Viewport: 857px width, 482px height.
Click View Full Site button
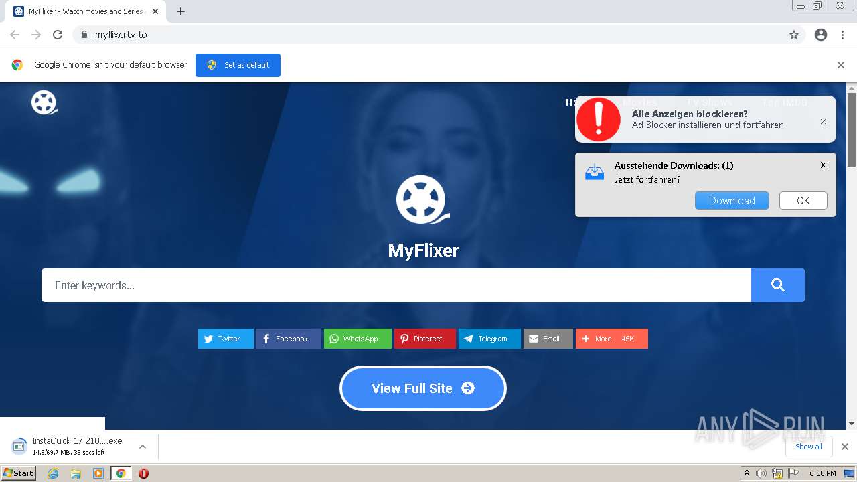(423, 388)
